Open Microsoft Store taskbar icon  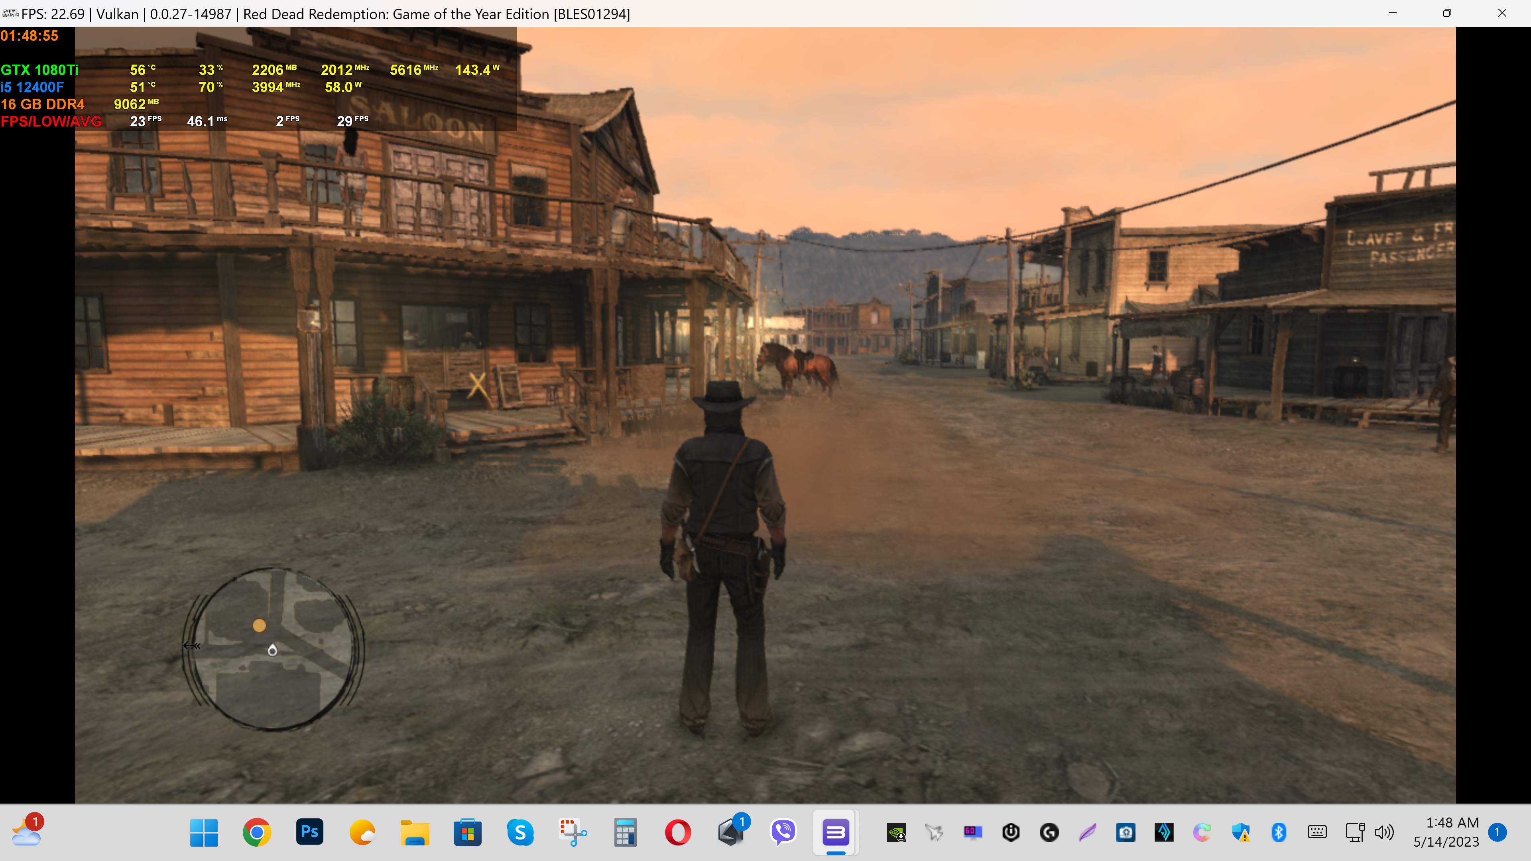pos(467,832)
